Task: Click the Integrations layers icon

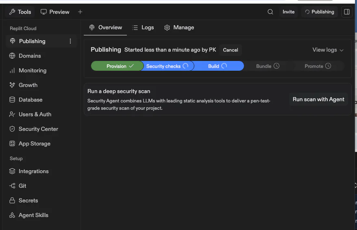Action: click(12, 171)
